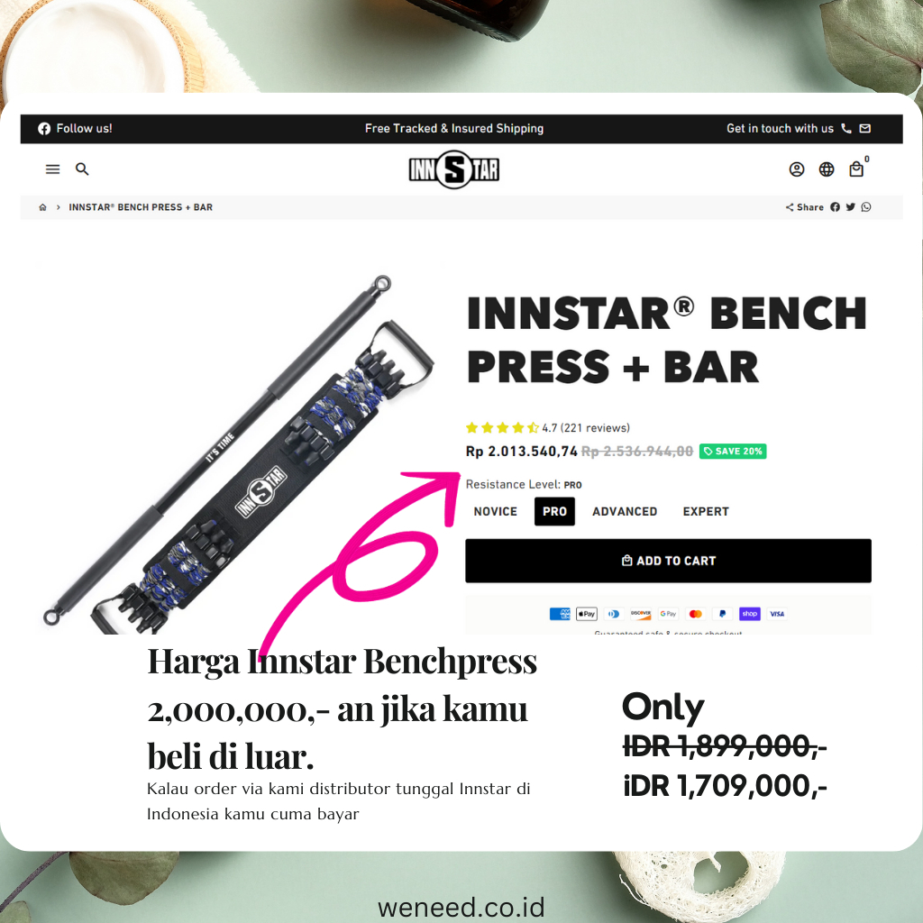Select the PRO resistance level
Screen dimensions: 923x923
tap(554, 512)
